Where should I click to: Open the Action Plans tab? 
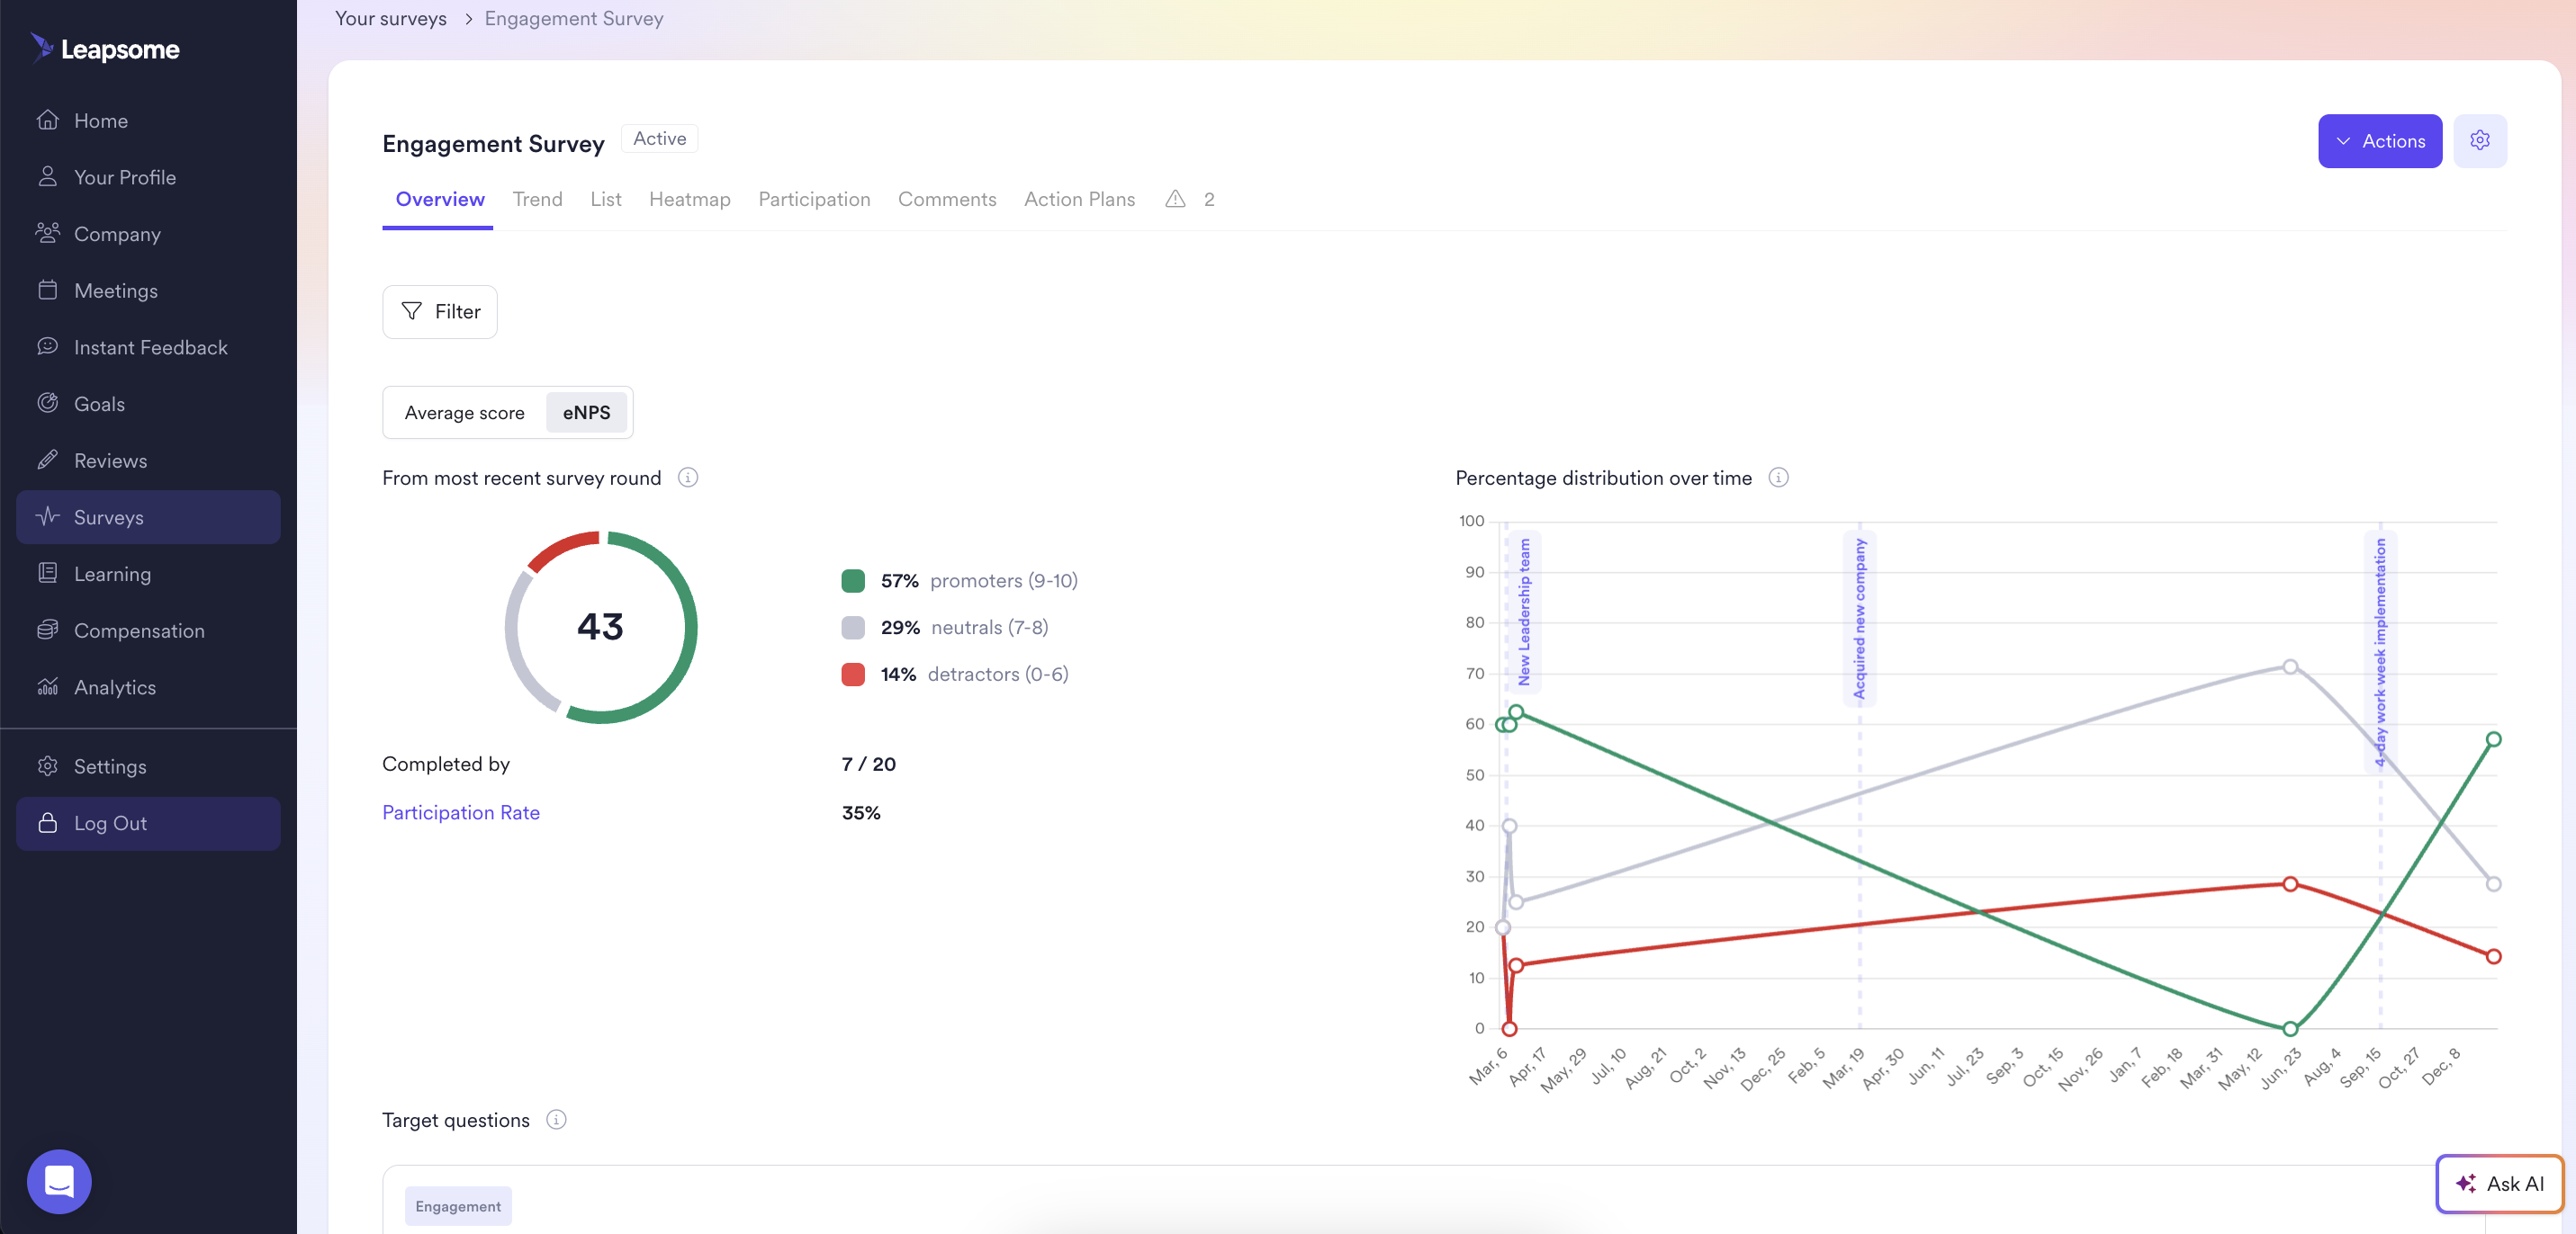[1079, 199]
